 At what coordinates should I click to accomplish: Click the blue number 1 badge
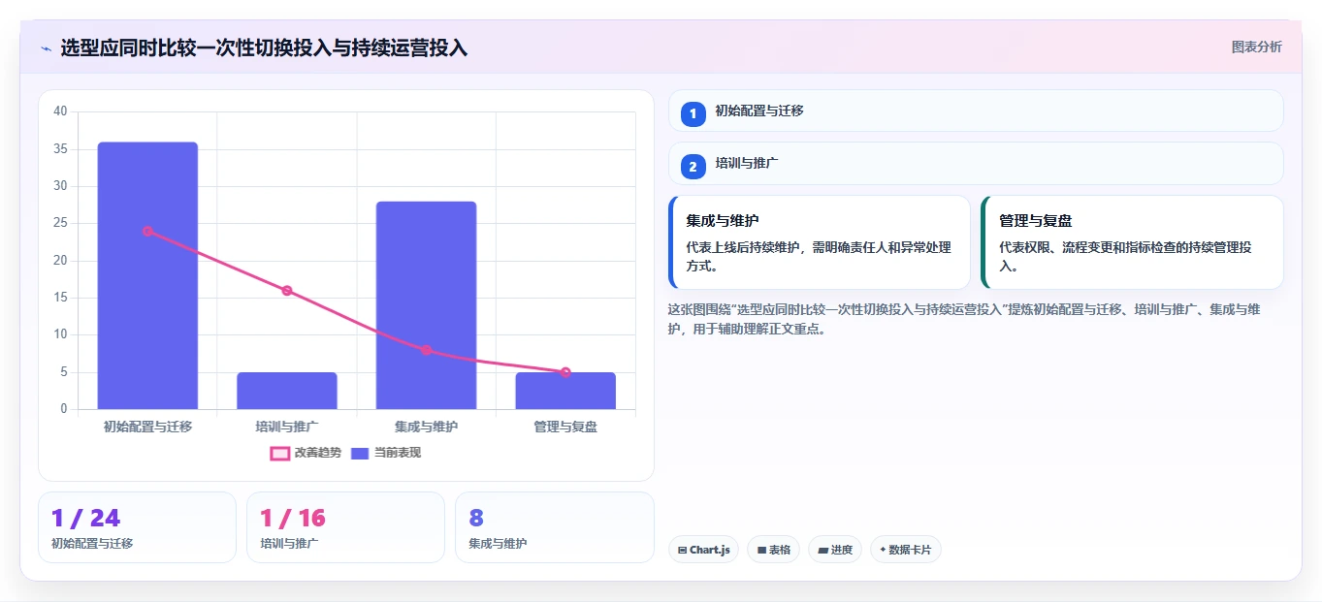tap(693, 114)
